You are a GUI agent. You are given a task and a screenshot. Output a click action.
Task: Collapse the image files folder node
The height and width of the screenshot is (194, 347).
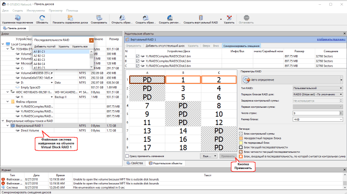[8, 102]
